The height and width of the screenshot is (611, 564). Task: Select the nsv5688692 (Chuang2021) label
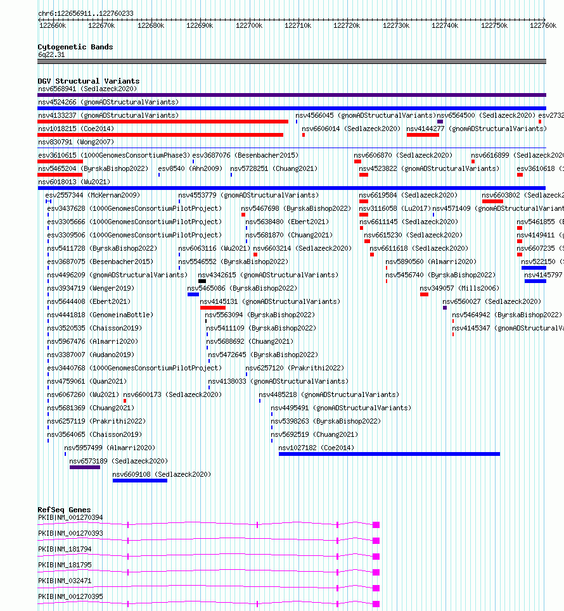click(250, 341)
